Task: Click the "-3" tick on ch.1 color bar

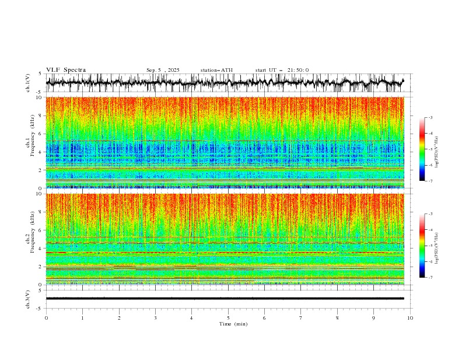Action: [x=430, y=117]
